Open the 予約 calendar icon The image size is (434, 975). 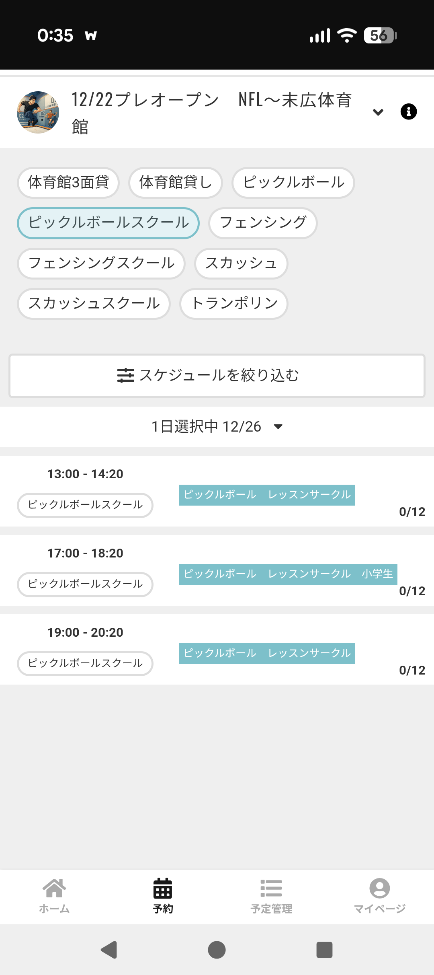163,888
